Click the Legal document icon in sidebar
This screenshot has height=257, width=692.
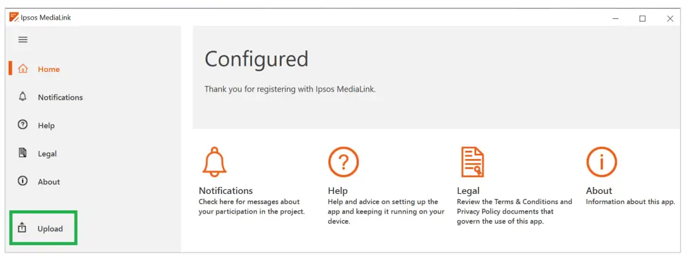23,153
